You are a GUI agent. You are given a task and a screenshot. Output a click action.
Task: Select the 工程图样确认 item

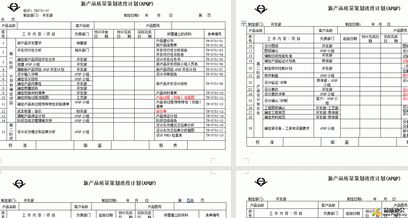275,108
